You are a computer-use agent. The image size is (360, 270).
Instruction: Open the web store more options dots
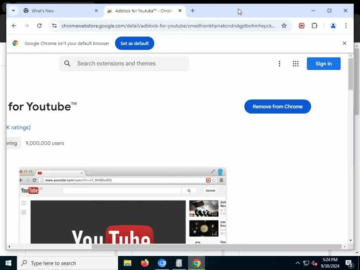click(279, 64)
